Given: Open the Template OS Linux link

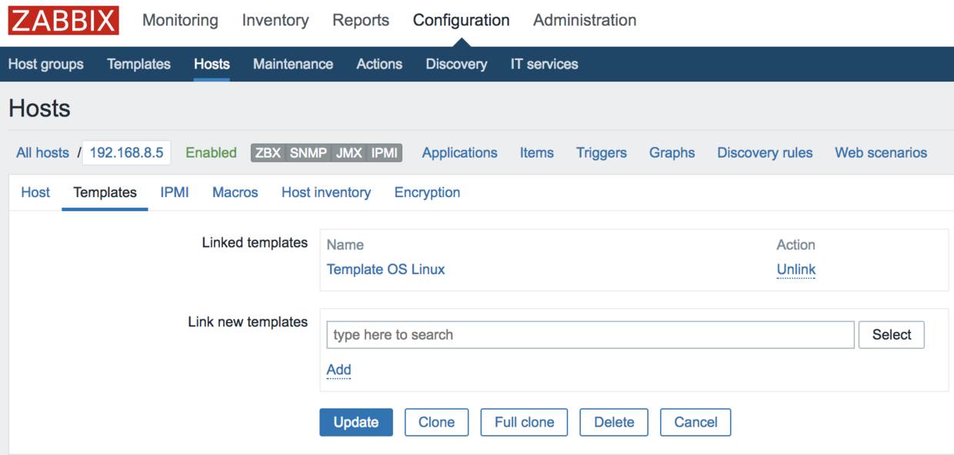Looking at the screenshot, I should tap(385, 269).
